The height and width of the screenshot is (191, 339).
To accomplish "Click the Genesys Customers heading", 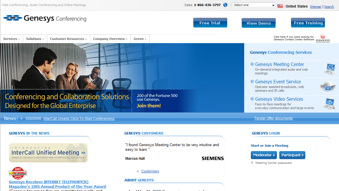I will tap(144, 133).
